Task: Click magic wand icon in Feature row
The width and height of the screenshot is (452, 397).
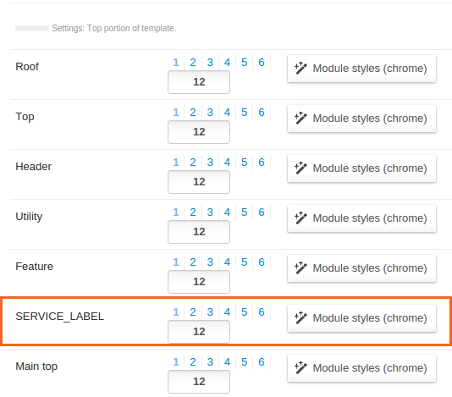Action: point(300,267)
